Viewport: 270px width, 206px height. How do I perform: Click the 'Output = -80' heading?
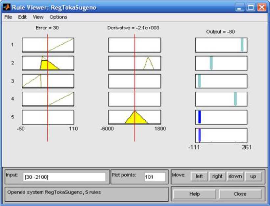[220, 32]
